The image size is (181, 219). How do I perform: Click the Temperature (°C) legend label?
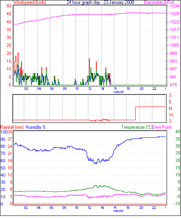137,127
